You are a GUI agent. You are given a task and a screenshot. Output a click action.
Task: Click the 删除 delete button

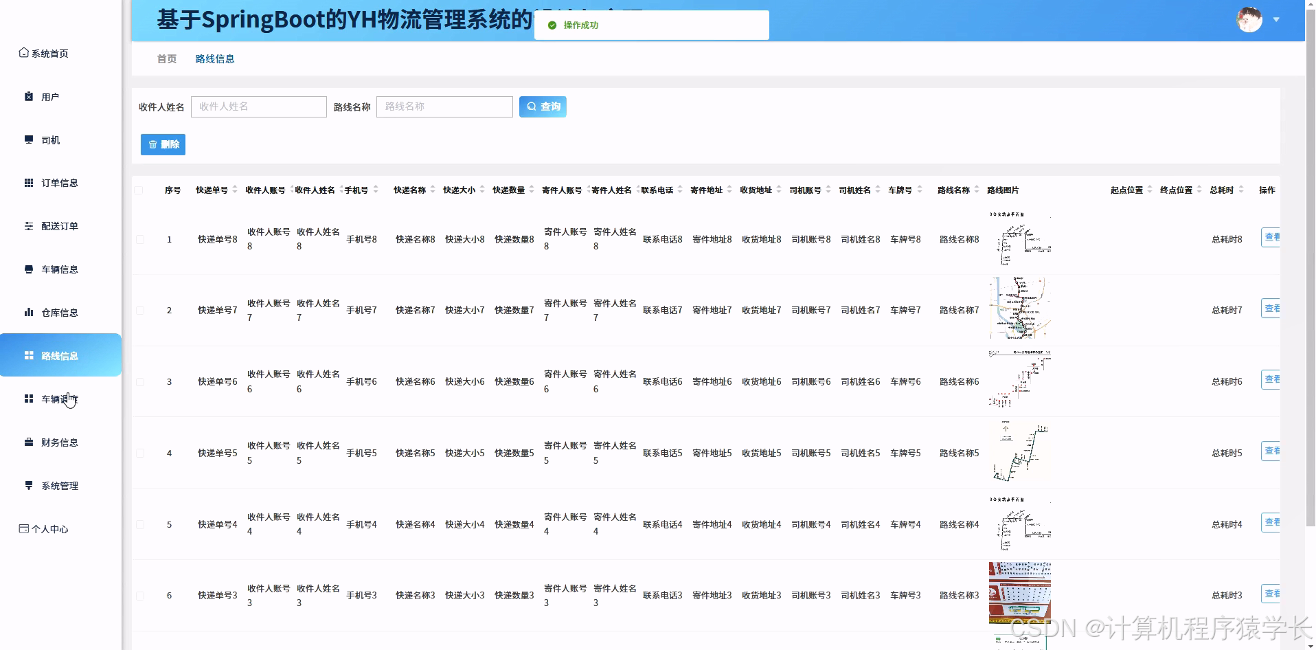coord(163,144)
